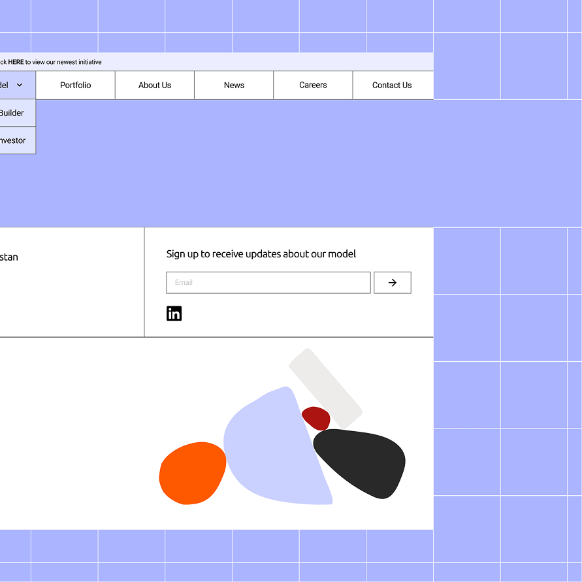Open the LinkedIn icon link
Image resolution: width=582 pixels, height=582 pixels.
(174, 314)
